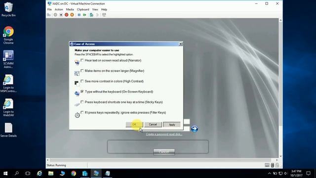Open the Action Center notification icon
This screenshot has width=316, height=178.
click(308, 174)
